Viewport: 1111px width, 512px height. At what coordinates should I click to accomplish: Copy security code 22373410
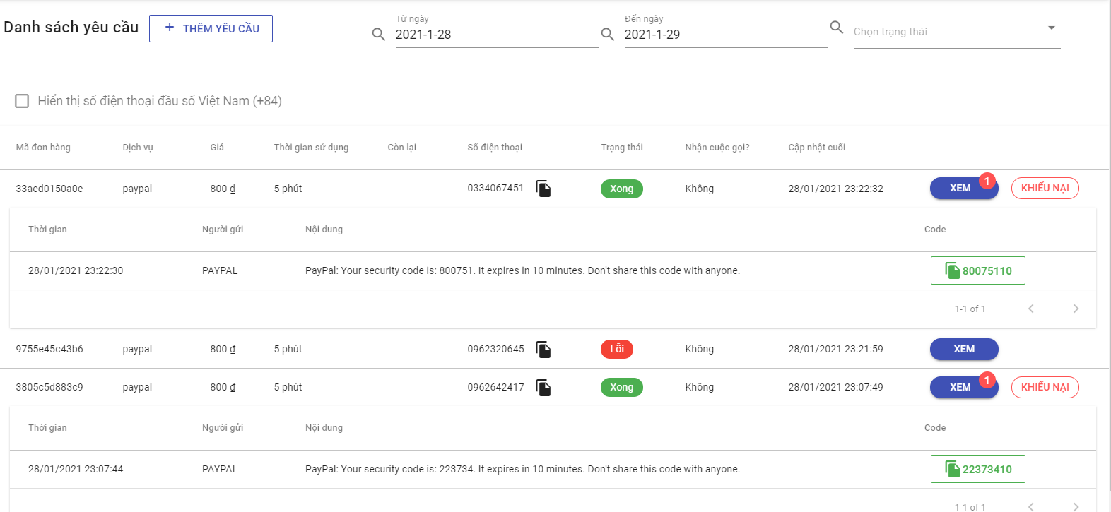[978, 469]
